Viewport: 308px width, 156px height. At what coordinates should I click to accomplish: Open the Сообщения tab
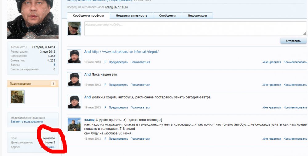pyautogui.click(x=168, y=15)
